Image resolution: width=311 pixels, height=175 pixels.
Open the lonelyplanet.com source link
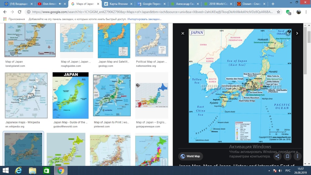click(15, 66)
